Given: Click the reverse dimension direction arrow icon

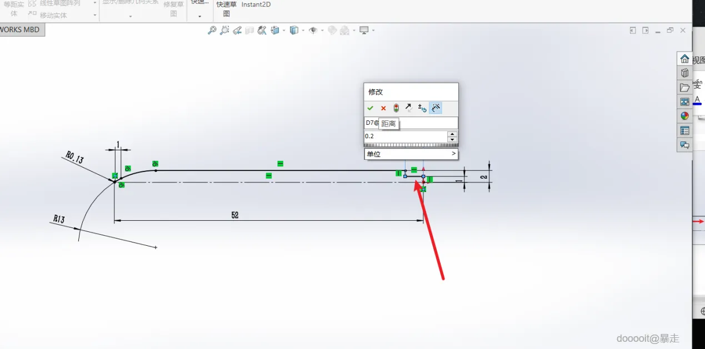Looking at the screenshot, I should click(x=408, y=108).
